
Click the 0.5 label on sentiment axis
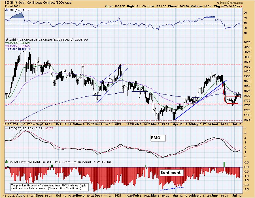click(x=246, y=163)
